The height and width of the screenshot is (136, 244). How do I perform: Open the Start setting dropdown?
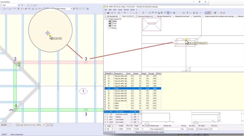71,9
